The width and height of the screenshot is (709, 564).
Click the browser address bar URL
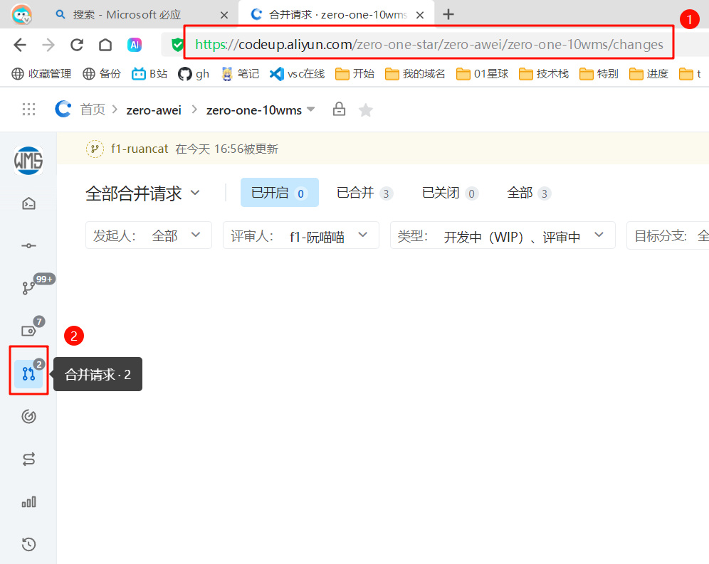tap(429, 45)
